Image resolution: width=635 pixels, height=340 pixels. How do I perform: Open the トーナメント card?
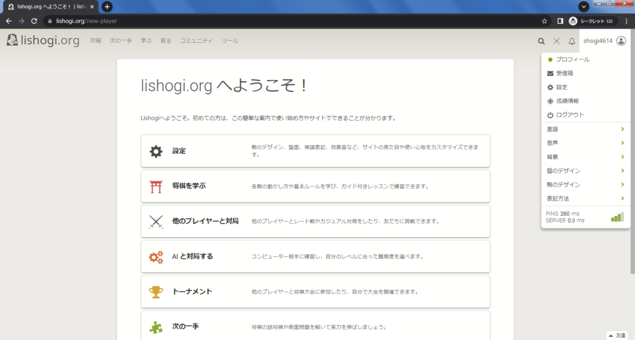click(x=316, y=292)
